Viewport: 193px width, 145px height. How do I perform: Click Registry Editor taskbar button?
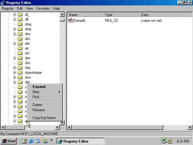coord(81,141)
